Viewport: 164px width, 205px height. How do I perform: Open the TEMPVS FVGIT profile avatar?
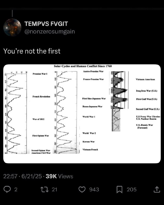tap(12, 27)
